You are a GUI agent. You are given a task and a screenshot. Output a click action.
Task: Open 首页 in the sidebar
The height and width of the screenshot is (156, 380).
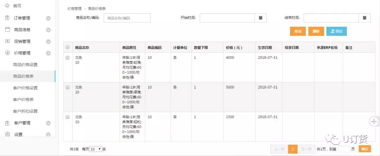pos(17,6)
